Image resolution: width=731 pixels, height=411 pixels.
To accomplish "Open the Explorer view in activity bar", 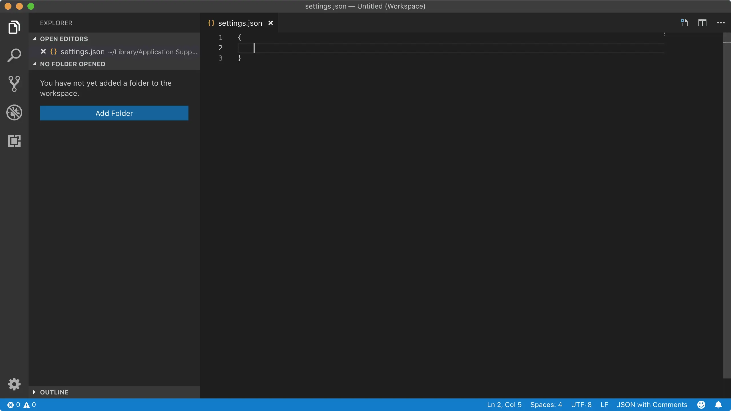I will [14, 27].
